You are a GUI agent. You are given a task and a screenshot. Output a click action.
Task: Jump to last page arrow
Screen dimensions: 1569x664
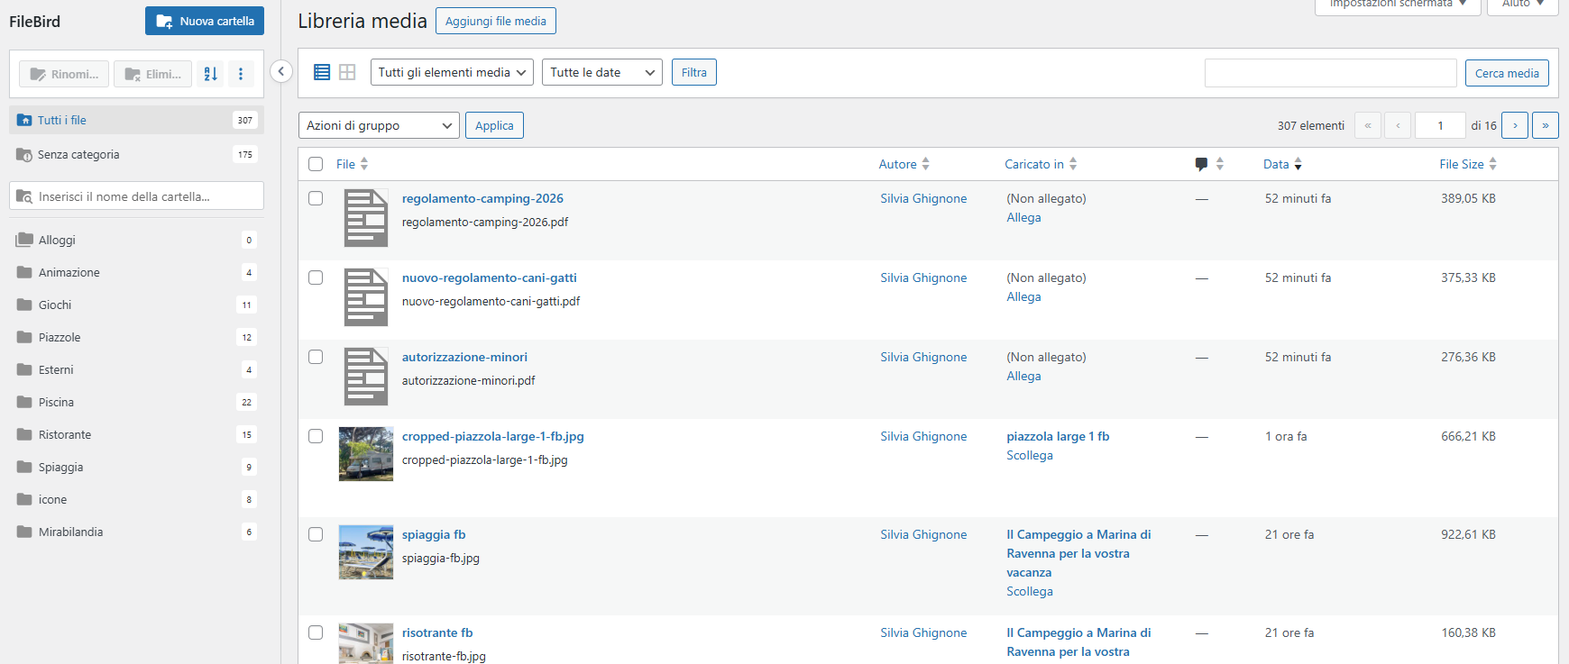(1546, 125)
